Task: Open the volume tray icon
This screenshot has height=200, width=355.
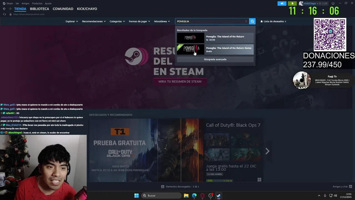Action: 335,196
